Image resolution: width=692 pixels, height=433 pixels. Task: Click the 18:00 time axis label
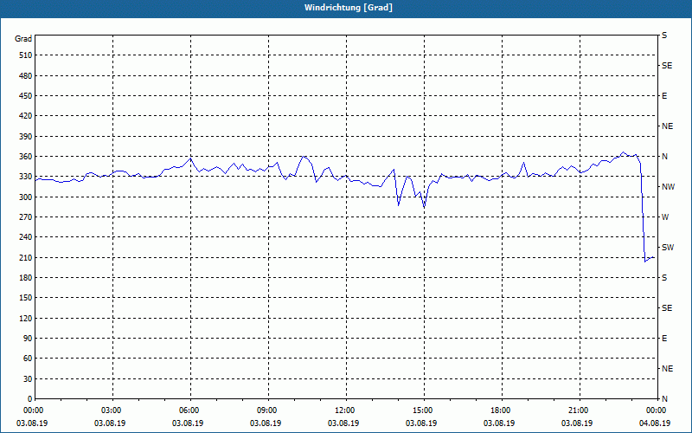coord(502,410)
